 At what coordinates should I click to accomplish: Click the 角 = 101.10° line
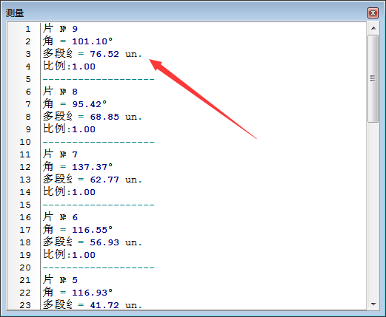78,41
